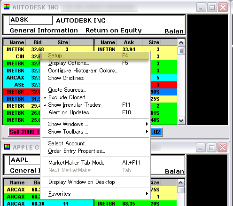Open General link in AAPL window

tap(25, 170)
